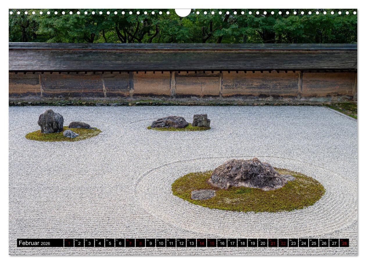Select Sunday the 1st in red

tap(69, 243)
